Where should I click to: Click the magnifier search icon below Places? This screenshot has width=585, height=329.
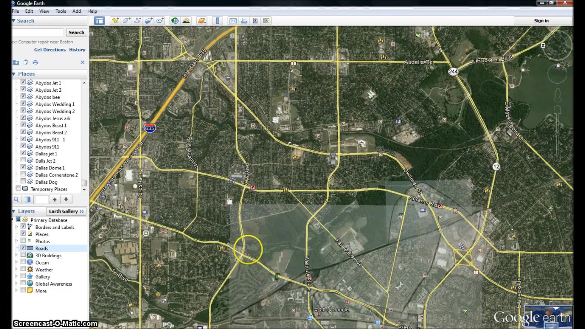16,199
